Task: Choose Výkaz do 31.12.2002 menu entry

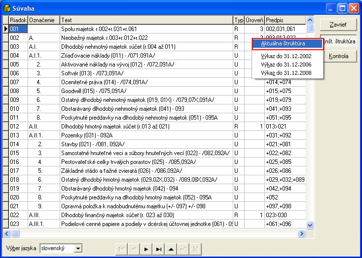Action: (286, 56)
